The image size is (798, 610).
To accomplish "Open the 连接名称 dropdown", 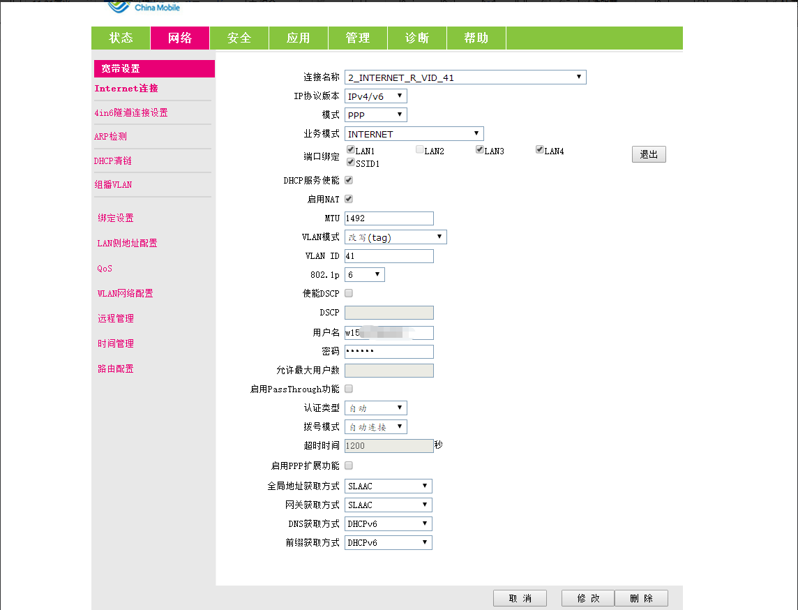I will pos(465,77).
